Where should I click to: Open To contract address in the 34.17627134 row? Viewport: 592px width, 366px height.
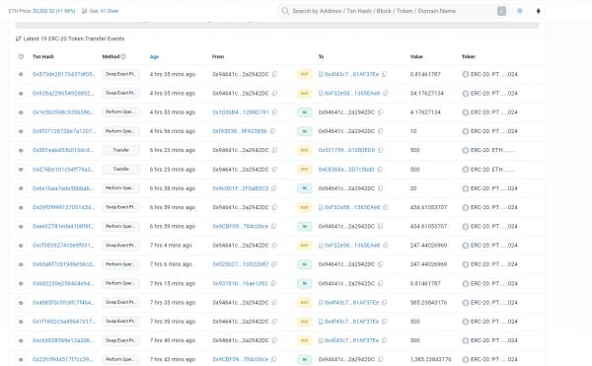coord(352,93)
